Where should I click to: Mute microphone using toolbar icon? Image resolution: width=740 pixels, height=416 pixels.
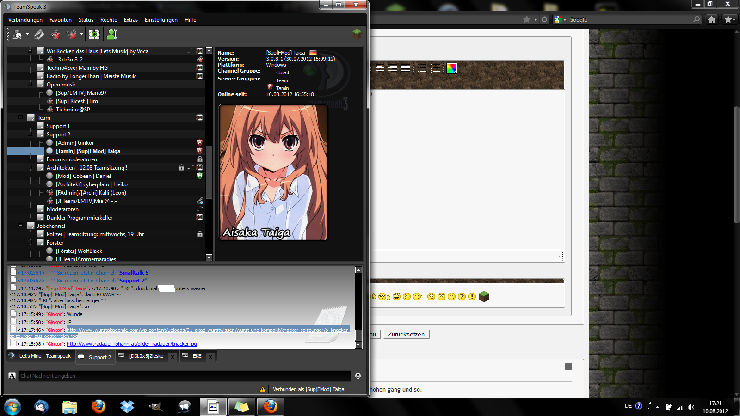pyautogui.click(x=55, y=34)
